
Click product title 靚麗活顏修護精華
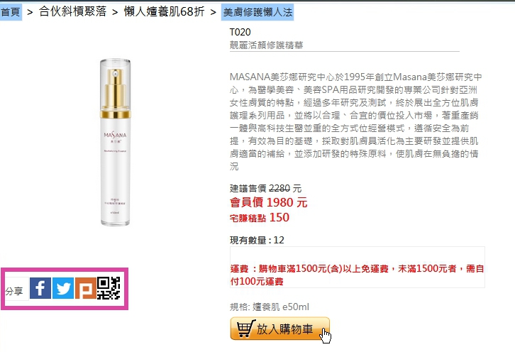click(x=267, y=45)
